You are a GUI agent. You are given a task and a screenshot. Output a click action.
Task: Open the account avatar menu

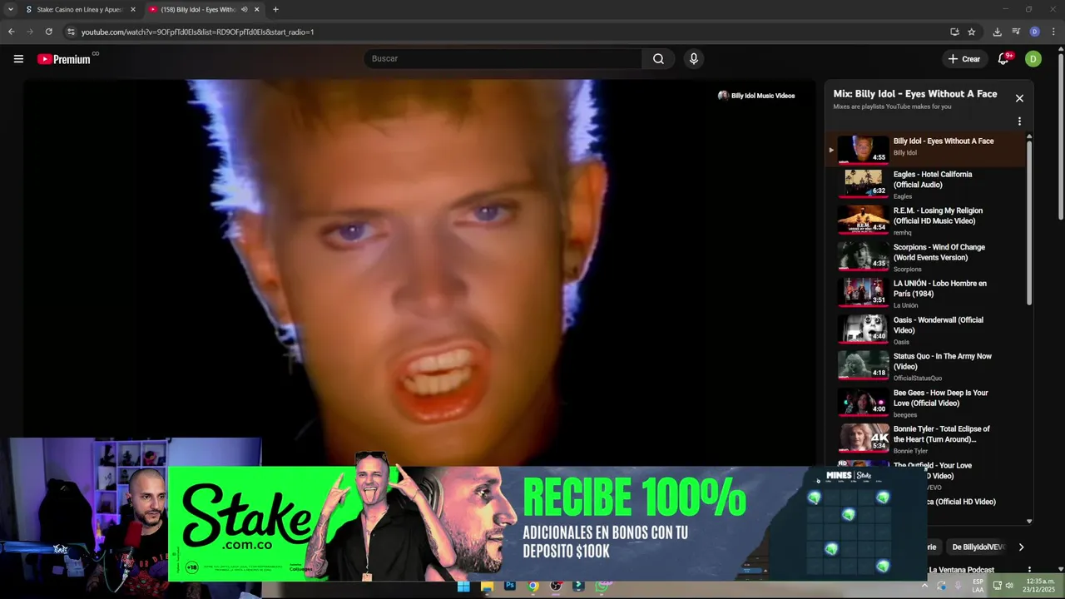point(1033,59)
